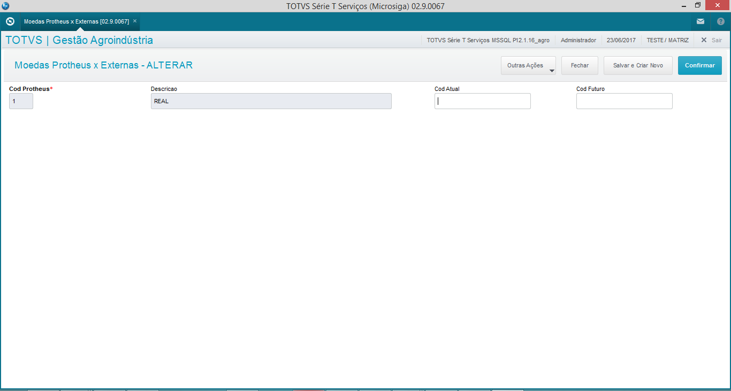Screen dimensions: 731x391
Task: Click the date 23/06/2017
Action: (621, 40)
